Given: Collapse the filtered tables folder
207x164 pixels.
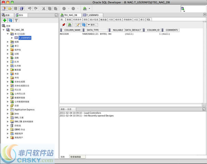Looking at the screenshot, I should 8,34.
